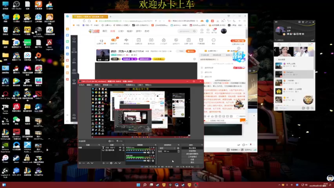This screenshot has height=188, width=334.
Task: Add a new scene in OBS Scenes panel
Action: pyautogui.click(x=80, y=163)
